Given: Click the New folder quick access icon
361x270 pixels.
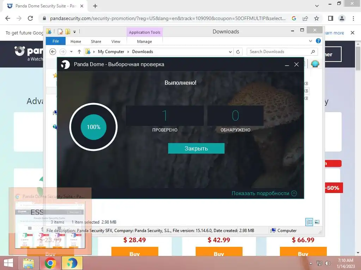Looking at the screenshot, I should pos(68,32).
